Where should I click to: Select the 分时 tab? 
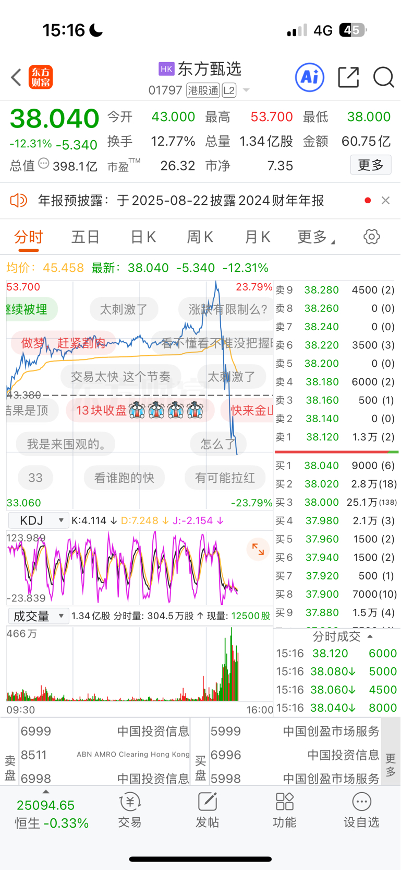point(29,237)
